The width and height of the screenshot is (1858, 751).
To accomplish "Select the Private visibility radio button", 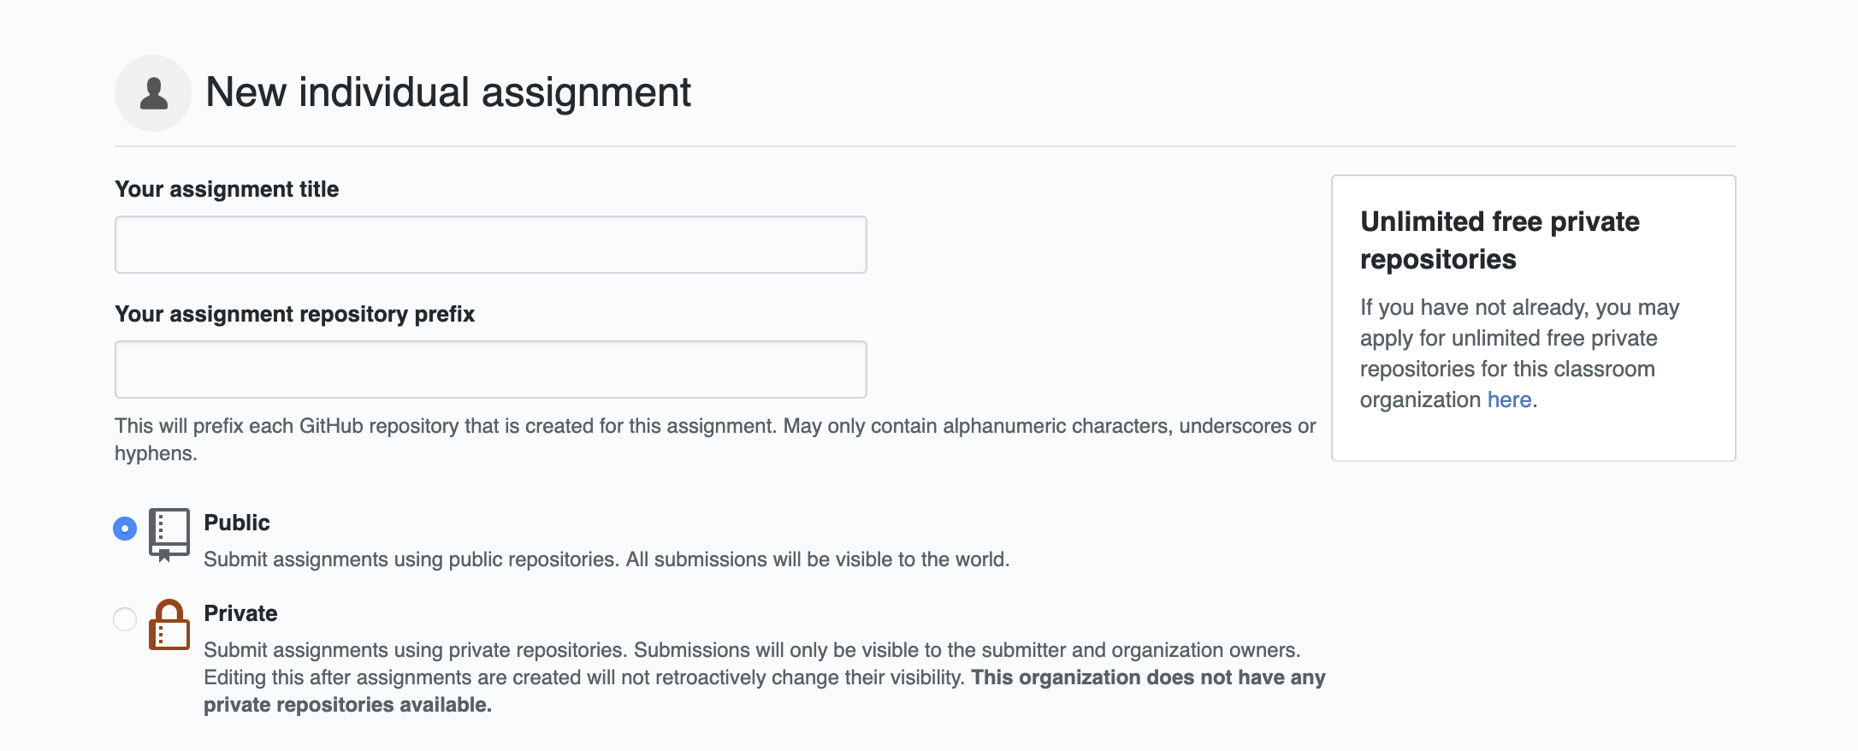I will (125, 619).
